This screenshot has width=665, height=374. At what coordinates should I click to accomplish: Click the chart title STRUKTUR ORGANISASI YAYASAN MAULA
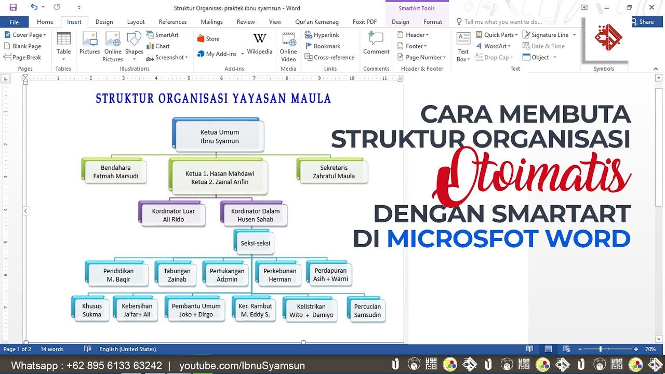pos(214,99)
